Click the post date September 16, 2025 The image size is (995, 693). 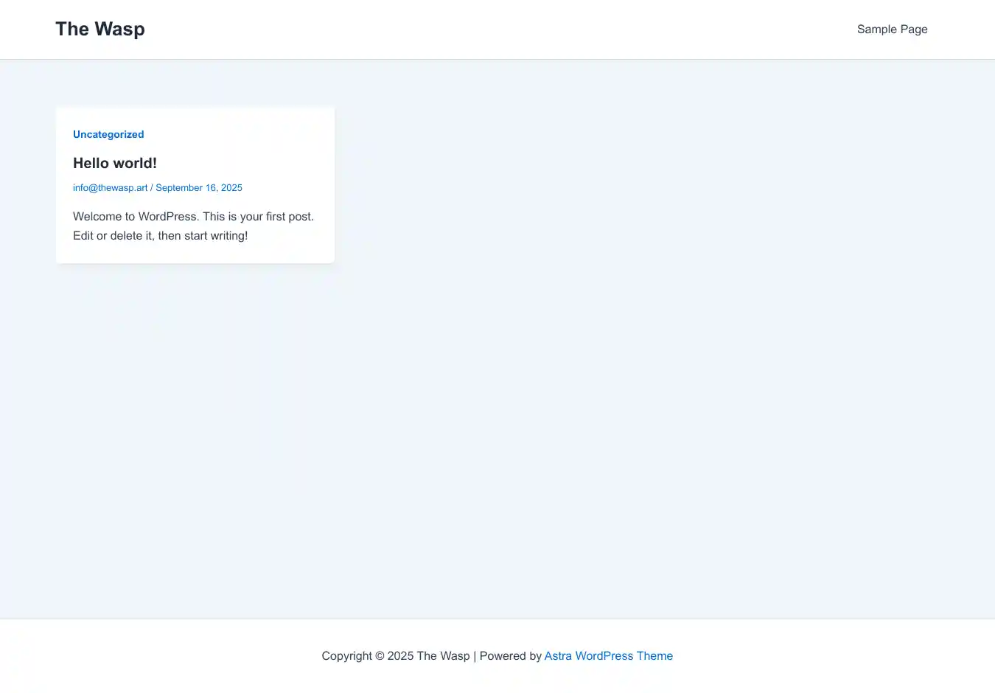(199, 188)
